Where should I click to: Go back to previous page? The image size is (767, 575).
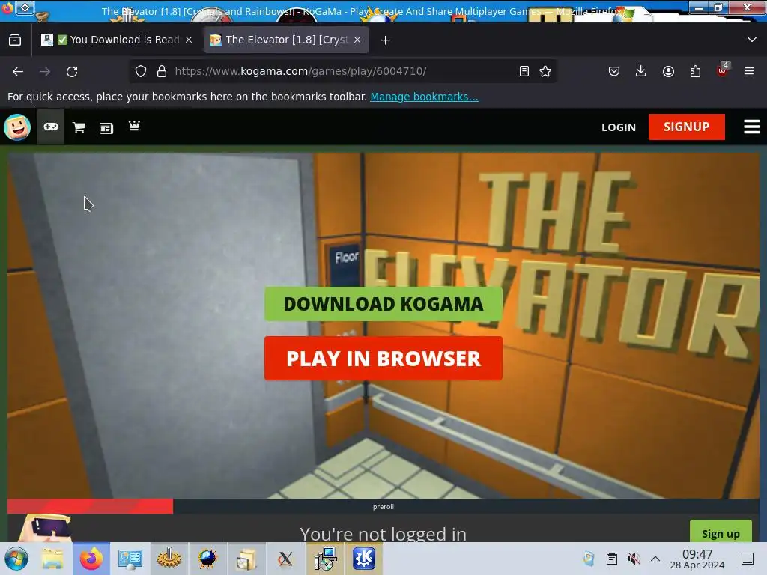18,71
